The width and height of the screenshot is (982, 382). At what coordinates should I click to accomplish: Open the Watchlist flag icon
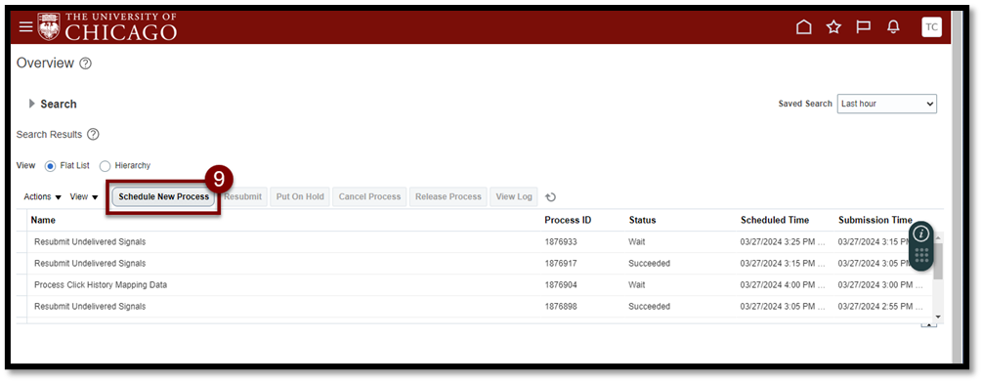click(864, 27)
